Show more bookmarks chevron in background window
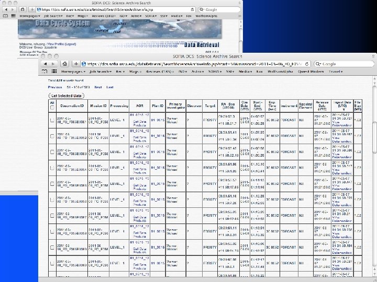 pyautogui.click(x=239, y=16)
